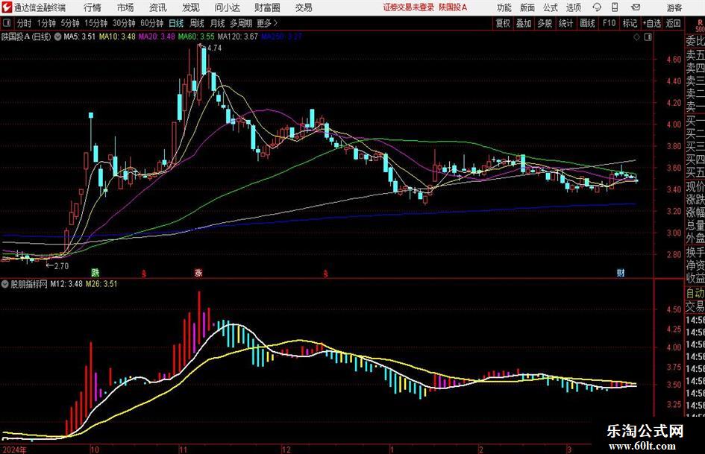Click the 返回 back button
Image resolution: width=705 pixels, height=454 pixels.
pyautogui.click(x=673, y=23)
